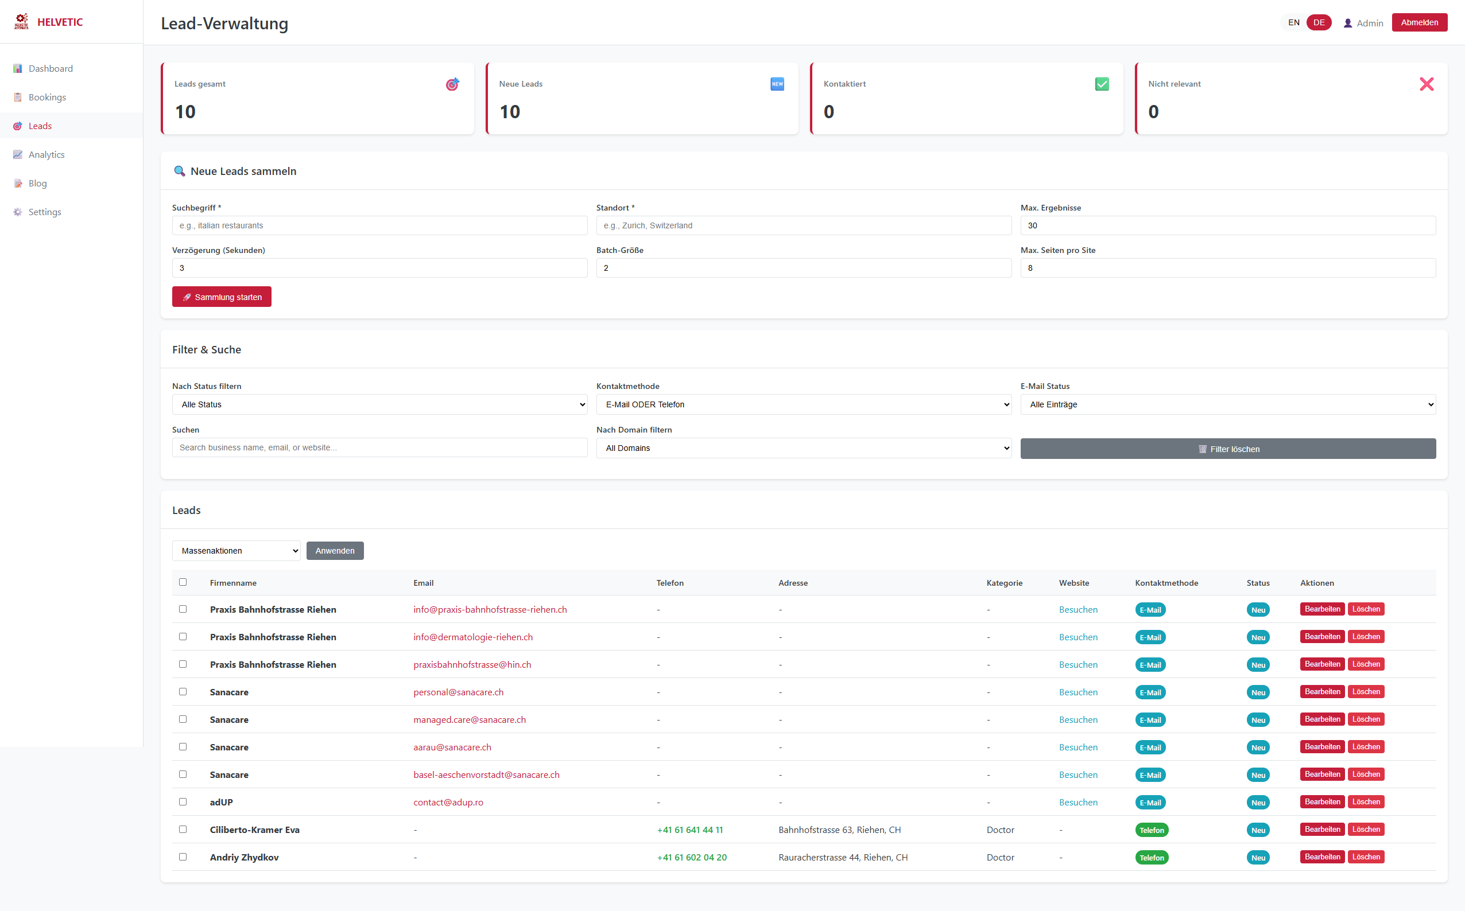
Task: Click the Suchen search input field
Action: (379, 447)
